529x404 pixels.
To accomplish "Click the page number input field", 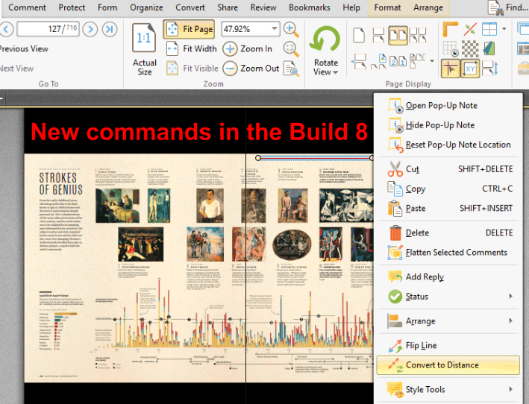I will (48, 29).
